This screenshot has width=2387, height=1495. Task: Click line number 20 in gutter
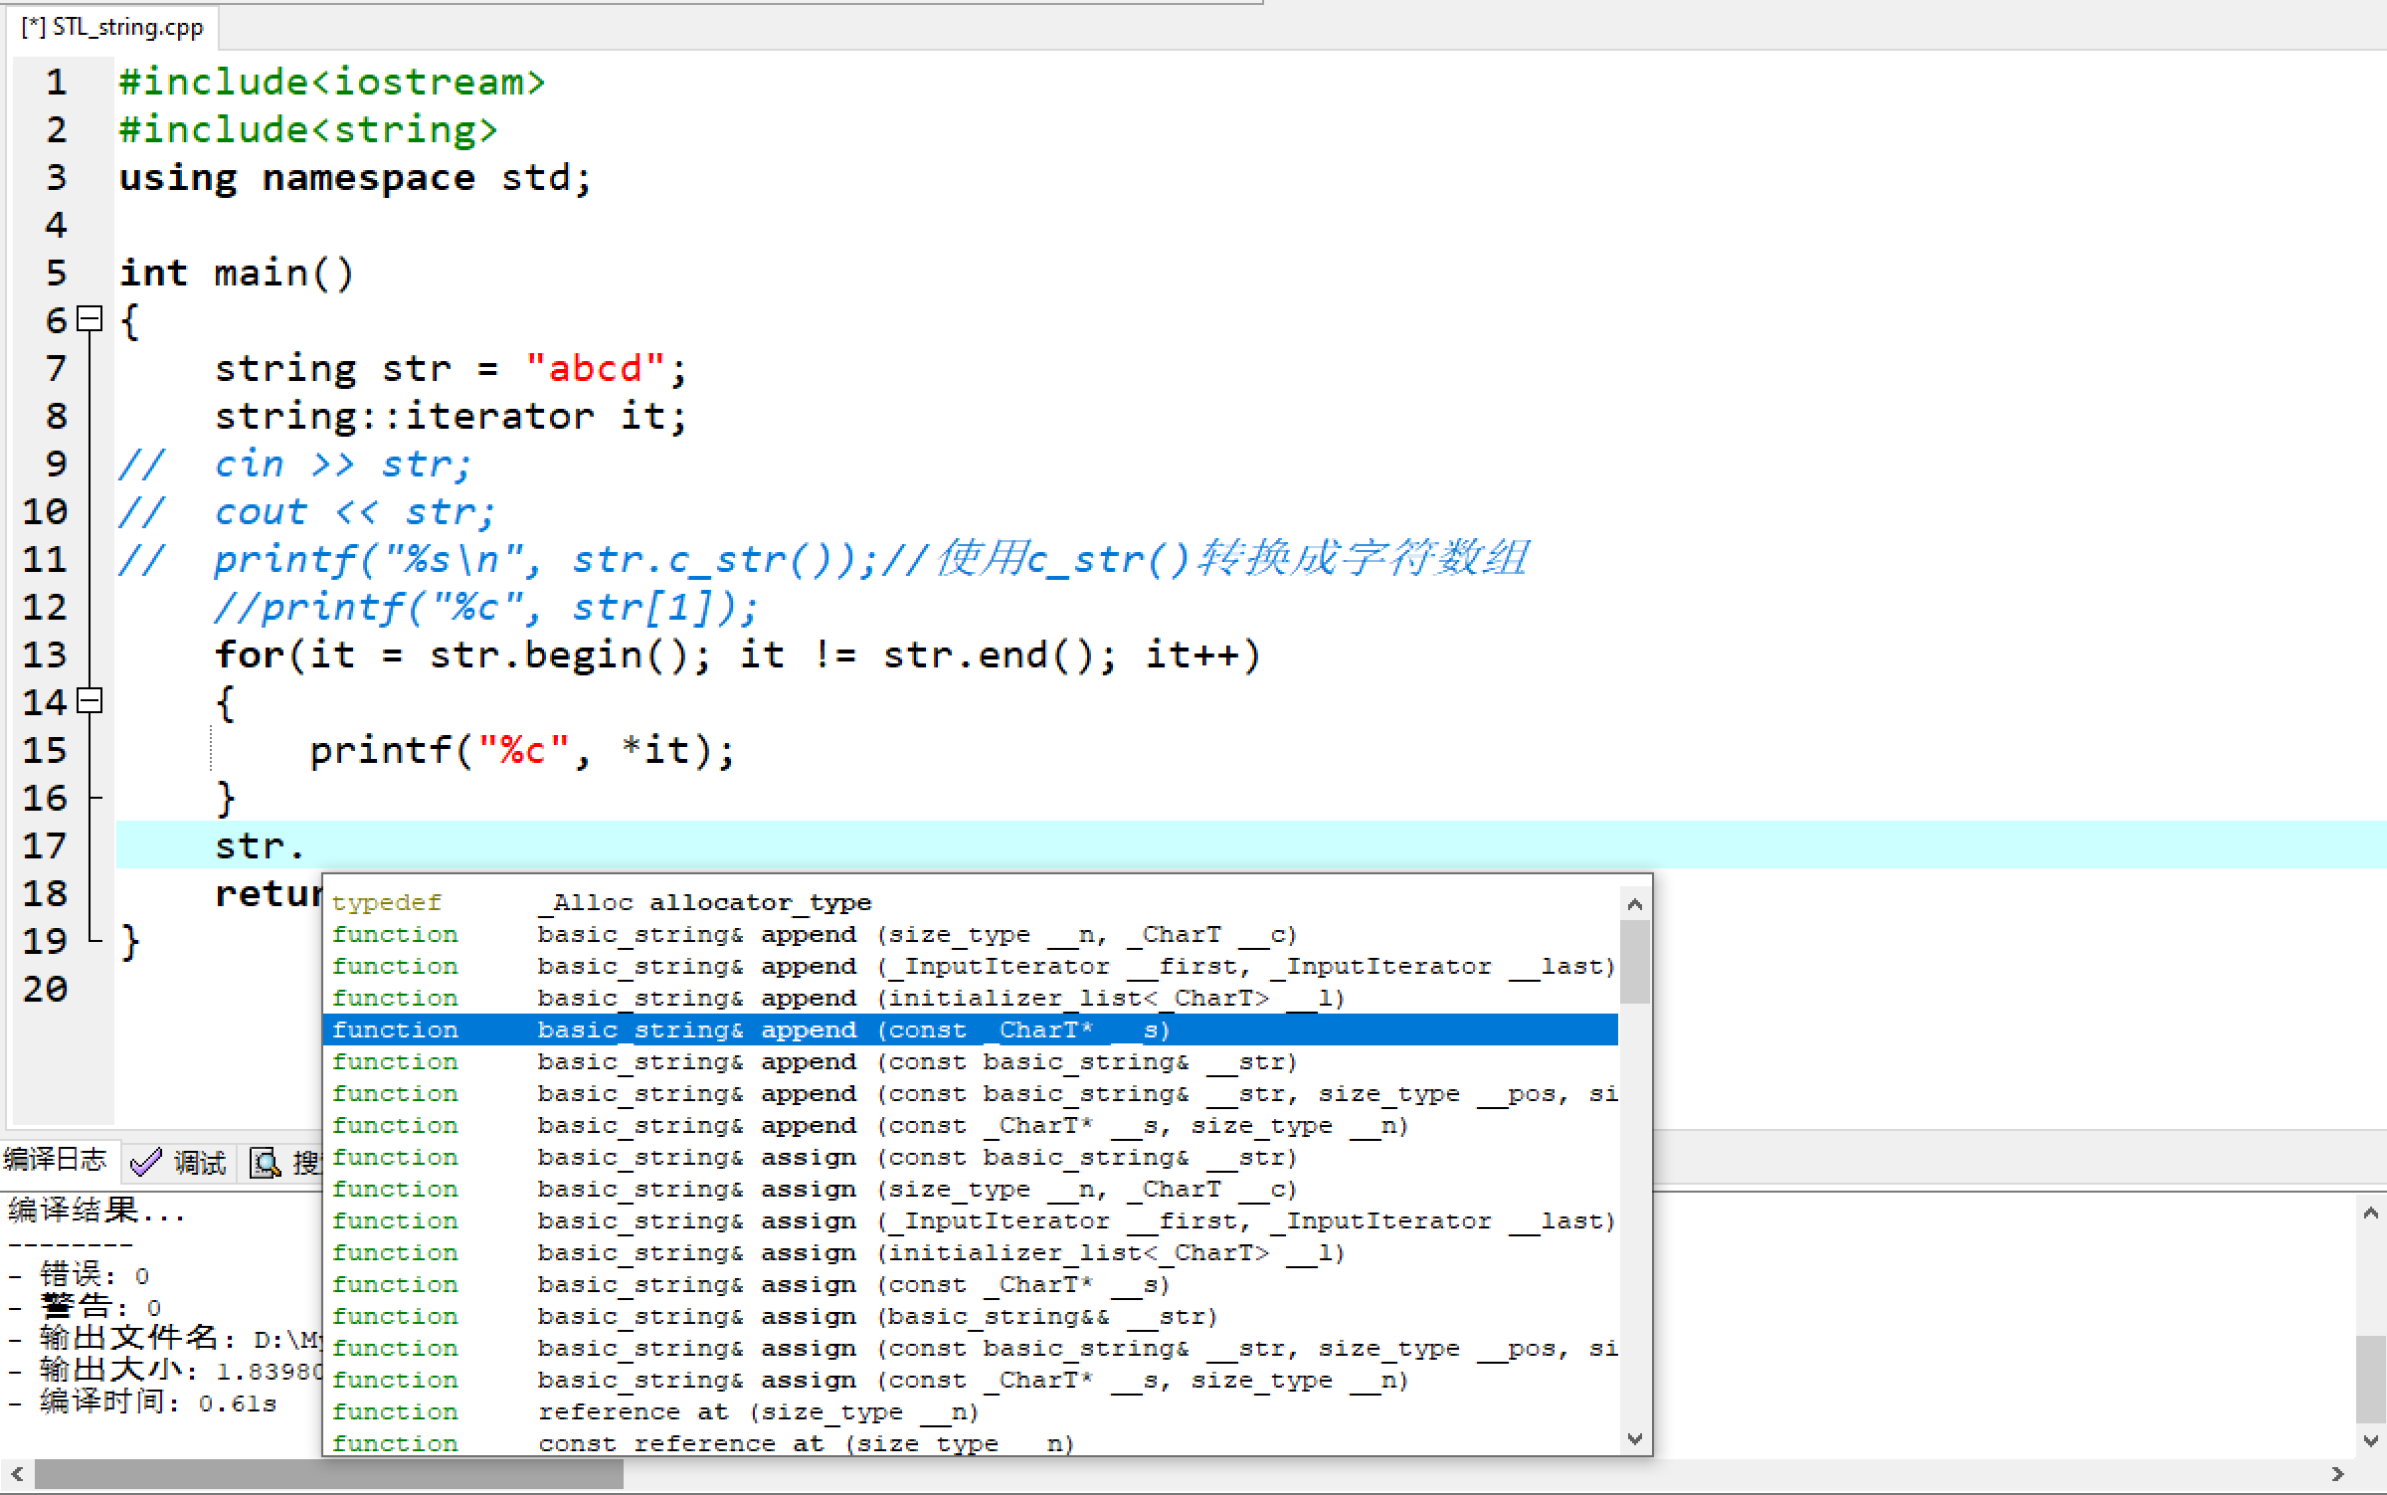[45, 989]
